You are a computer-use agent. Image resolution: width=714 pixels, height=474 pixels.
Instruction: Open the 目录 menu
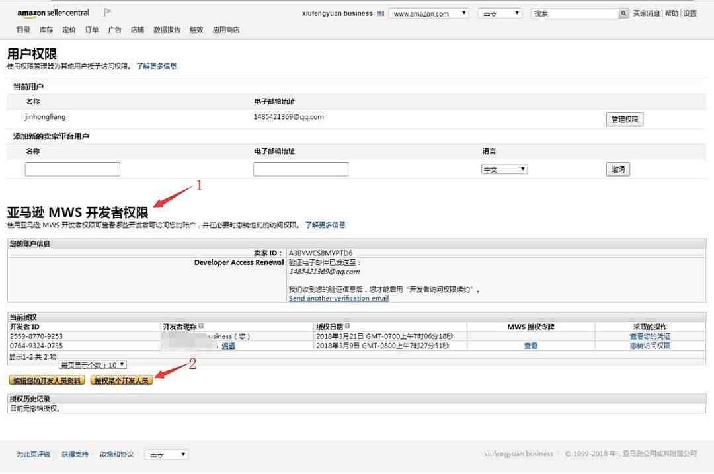[x=23, y=30]
